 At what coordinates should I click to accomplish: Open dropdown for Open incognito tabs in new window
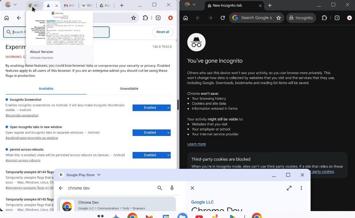coord(151,133)
